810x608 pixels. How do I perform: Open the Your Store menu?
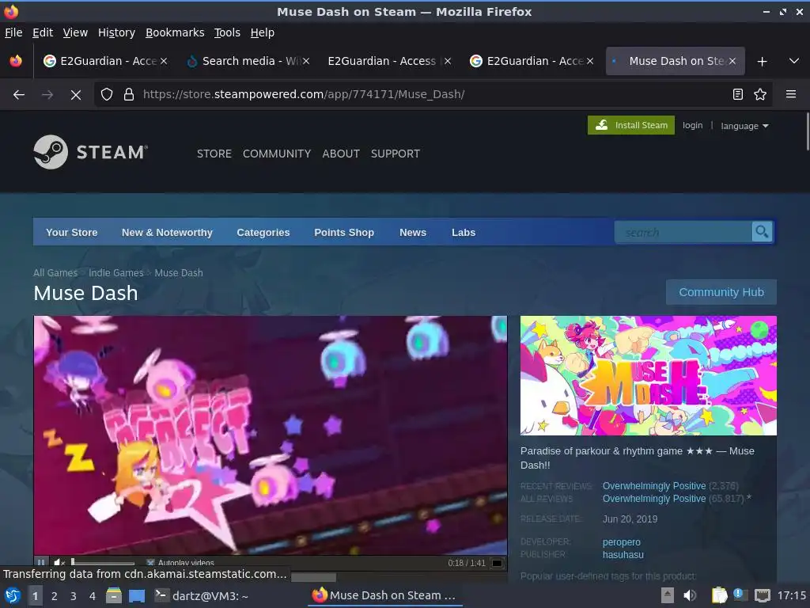[72, 232]
